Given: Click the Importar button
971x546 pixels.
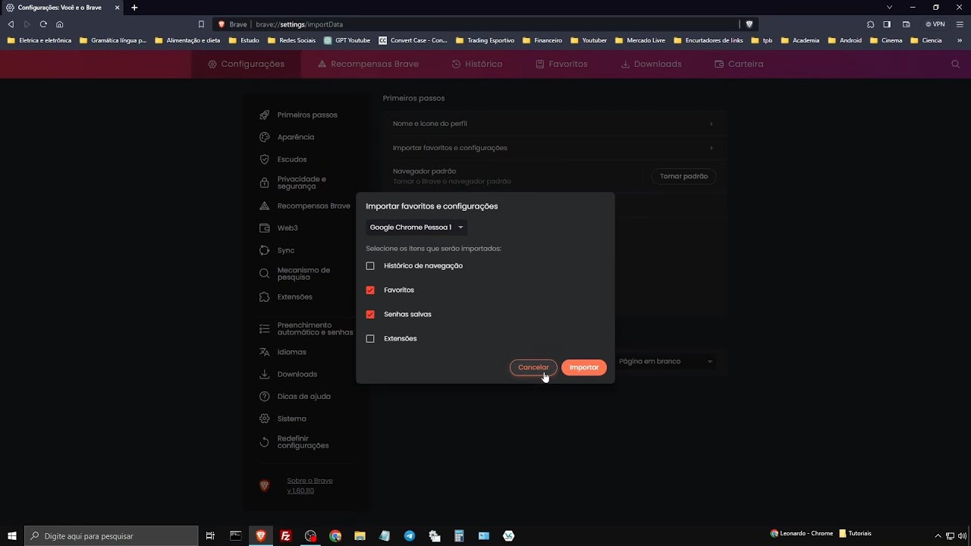Looking at the screenshot, I should coord(584,367).
